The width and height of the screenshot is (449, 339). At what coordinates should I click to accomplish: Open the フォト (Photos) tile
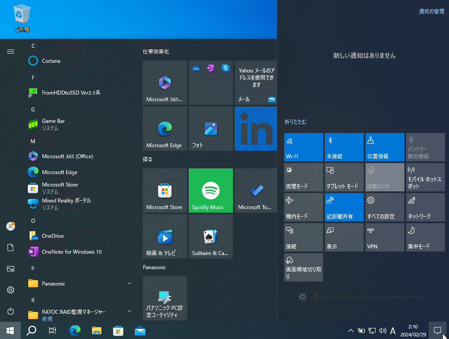coord(211,129)
